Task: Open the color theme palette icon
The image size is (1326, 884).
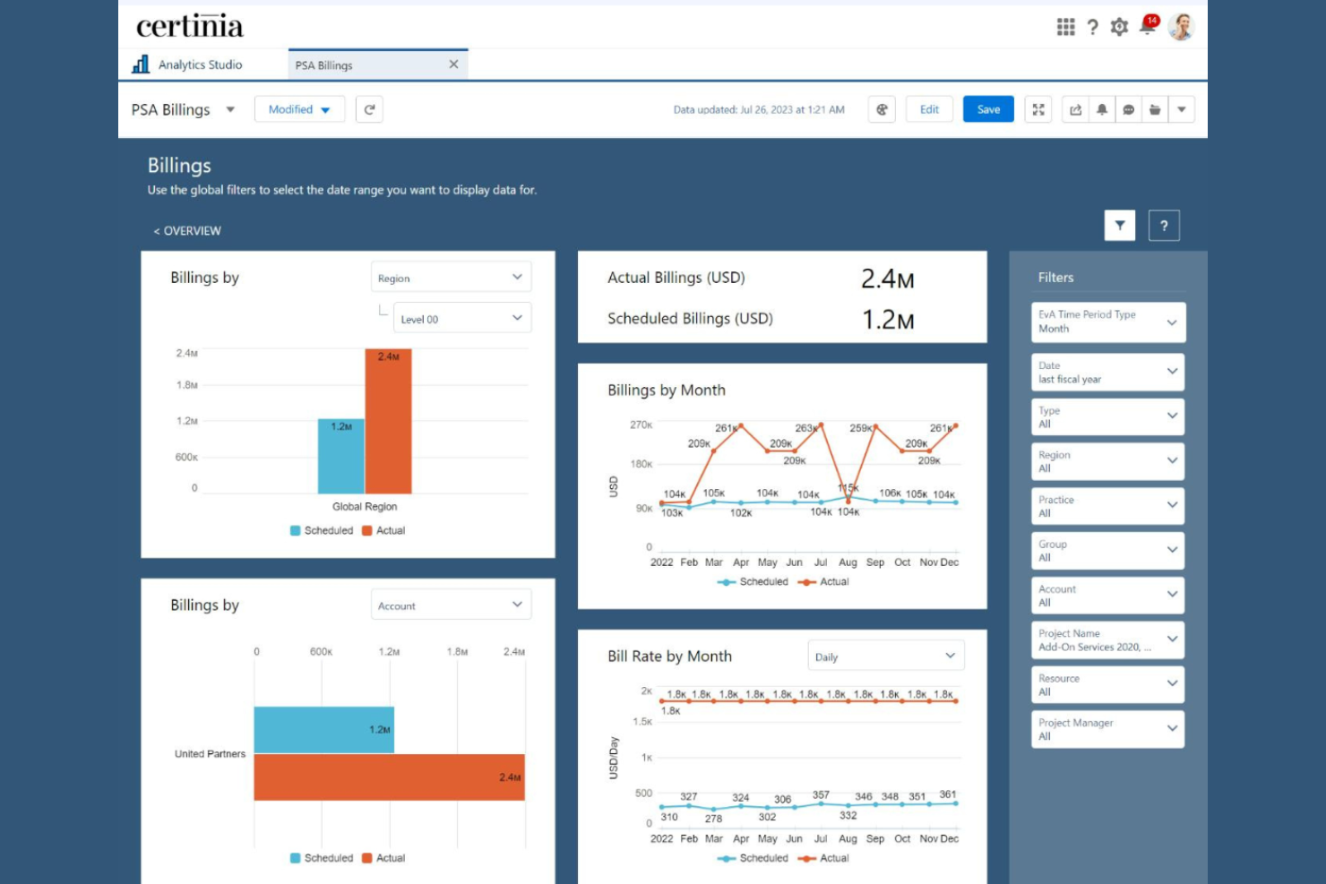Action: (882, 109)
